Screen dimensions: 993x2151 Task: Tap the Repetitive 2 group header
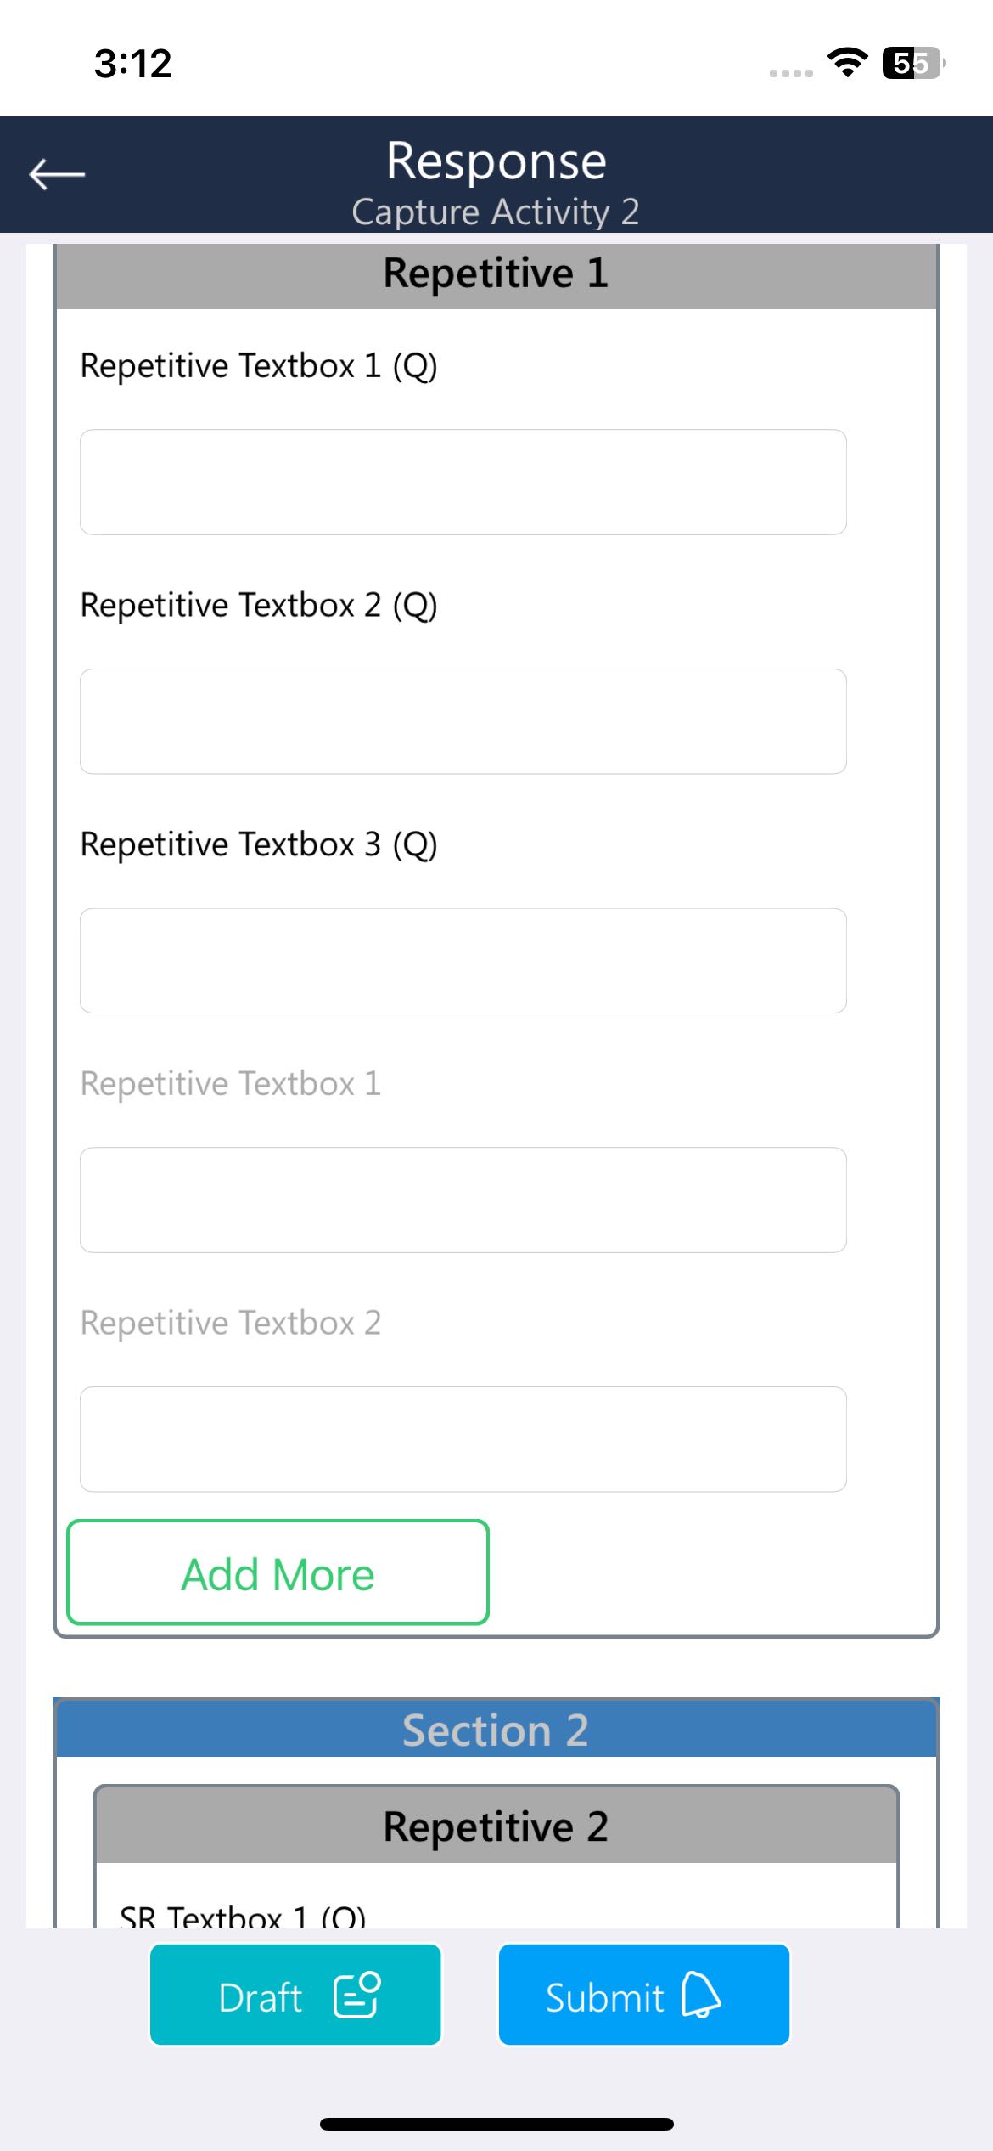click(496, 1826)
